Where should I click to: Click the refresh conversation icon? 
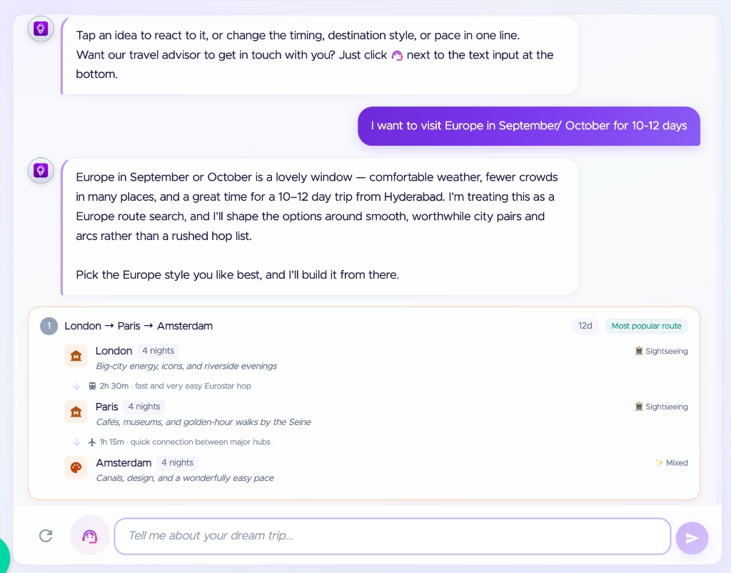46,536
